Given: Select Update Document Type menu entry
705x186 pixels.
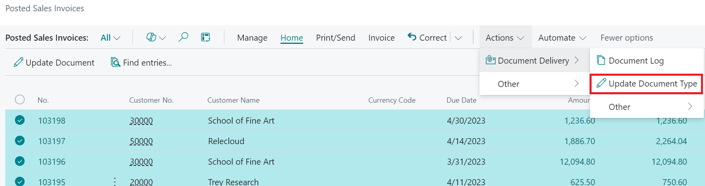Looking at the screenshot, I should pyautogui.click(x=652, y=84).
